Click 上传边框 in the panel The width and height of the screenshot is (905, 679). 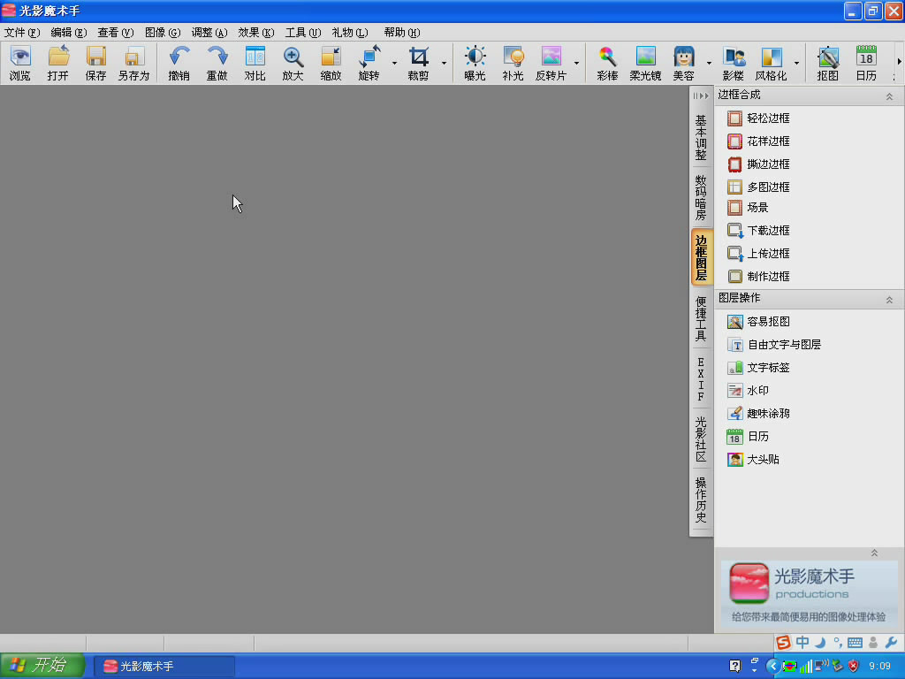(x=758, y=254)
